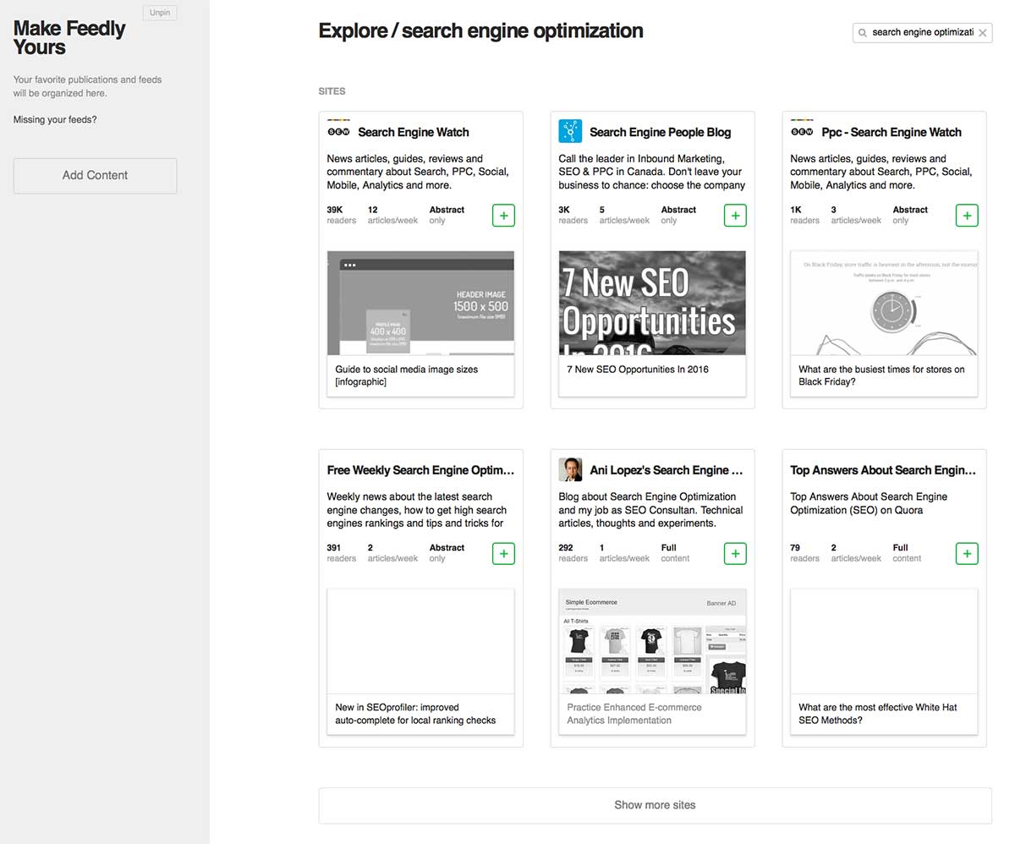
Task: Add Top Answers About Search Engine feed plus icon
Action: tap(967, 554)
